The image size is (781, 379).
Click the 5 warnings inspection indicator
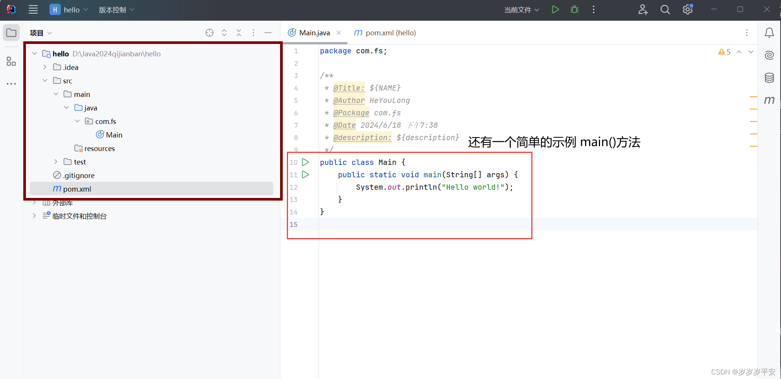point(724,52)
